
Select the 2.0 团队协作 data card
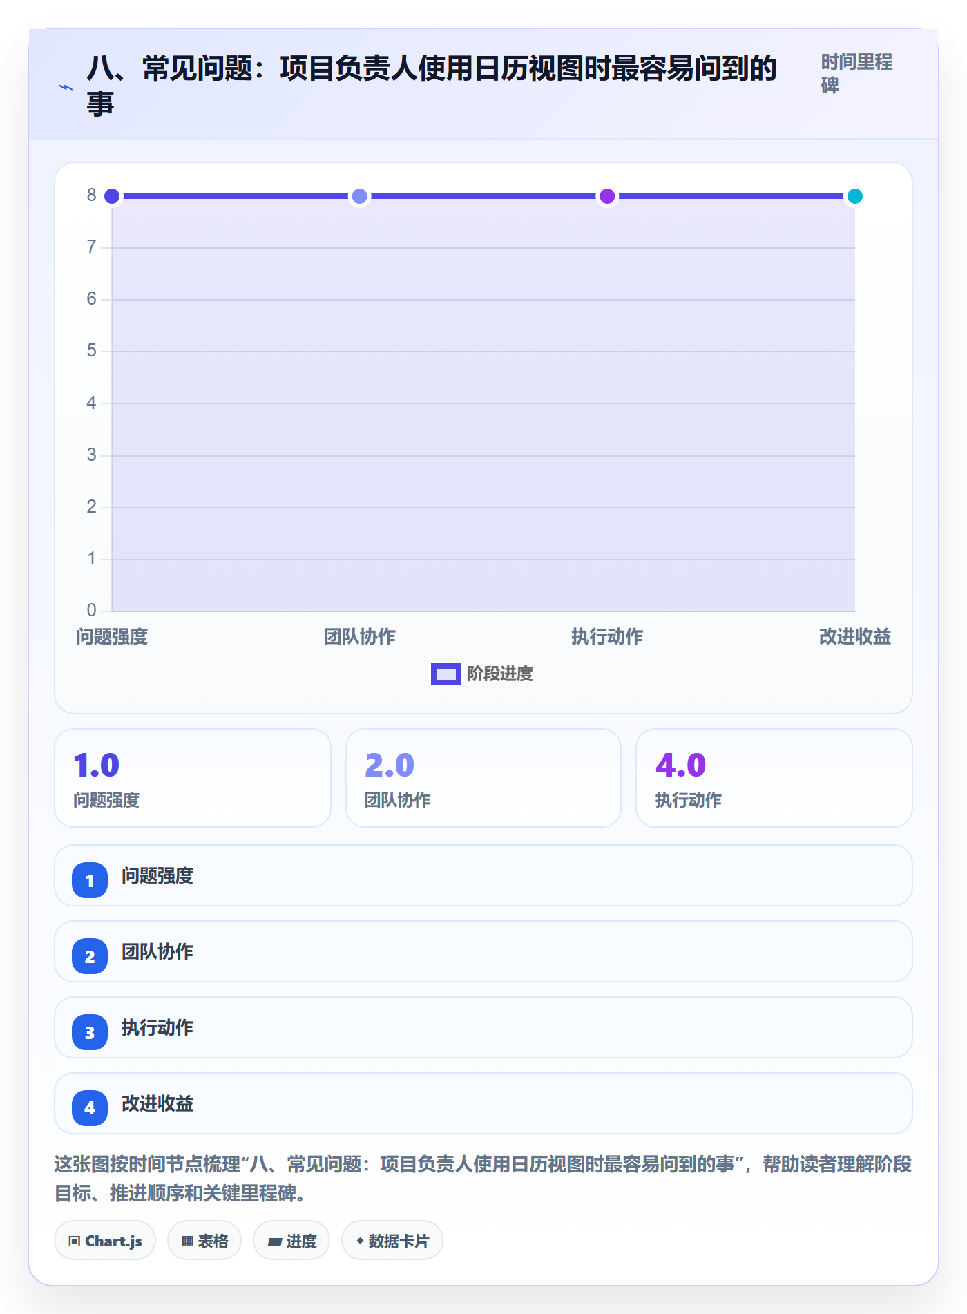[x=483, y=778]
